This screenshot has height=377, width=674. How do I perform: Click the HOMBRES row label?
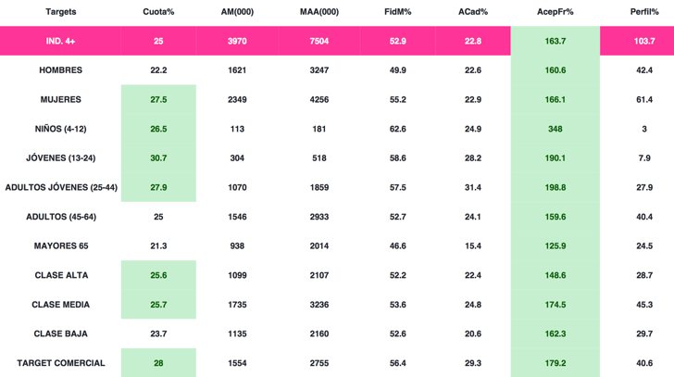(x=59, y=70)
